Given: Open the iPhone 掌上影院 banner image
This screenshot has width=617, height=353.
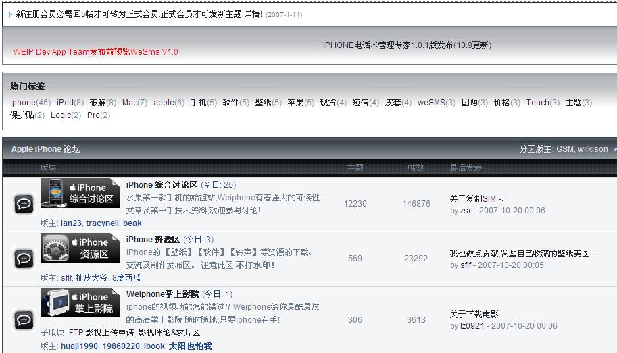Looking at the screenshot, I should click(x=80, y=302).
